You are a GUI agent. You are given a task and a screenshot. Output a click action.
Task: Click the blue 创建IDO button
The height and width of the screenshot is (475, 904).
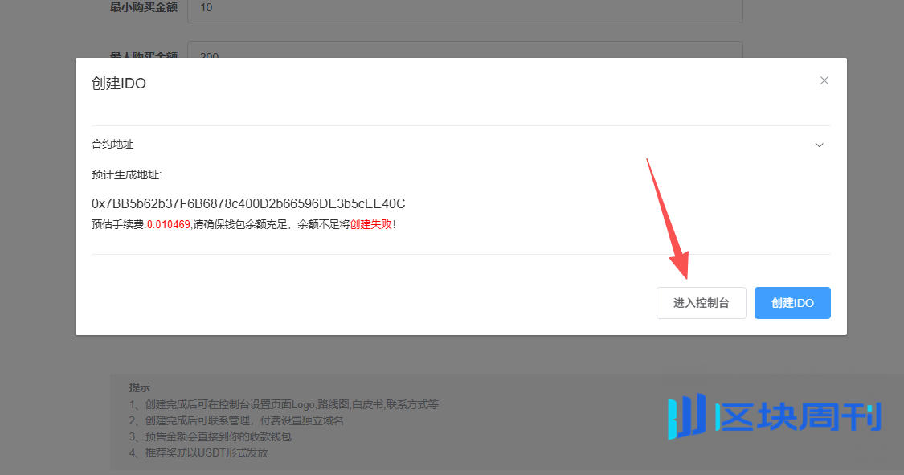(x=792, y=303)
